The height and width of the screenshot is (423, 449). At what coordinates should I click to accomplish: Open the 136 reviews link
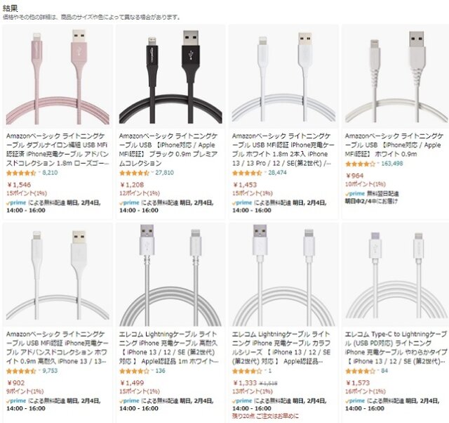[x=161, y=371]
